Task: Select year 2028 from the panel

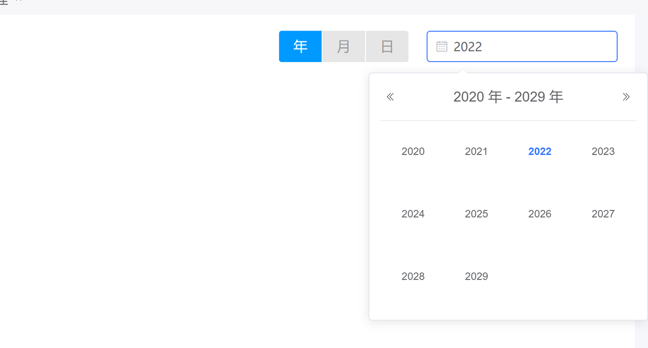Action: [413, 277]
